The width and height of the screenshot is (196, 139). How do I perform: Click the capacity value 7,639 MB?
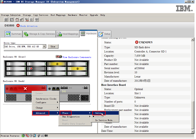(140, 56)
